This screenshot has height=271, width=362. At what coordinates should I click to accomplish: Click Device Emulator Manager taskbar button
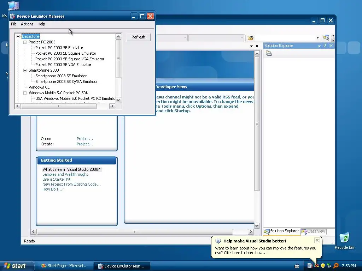coord(122,266)
